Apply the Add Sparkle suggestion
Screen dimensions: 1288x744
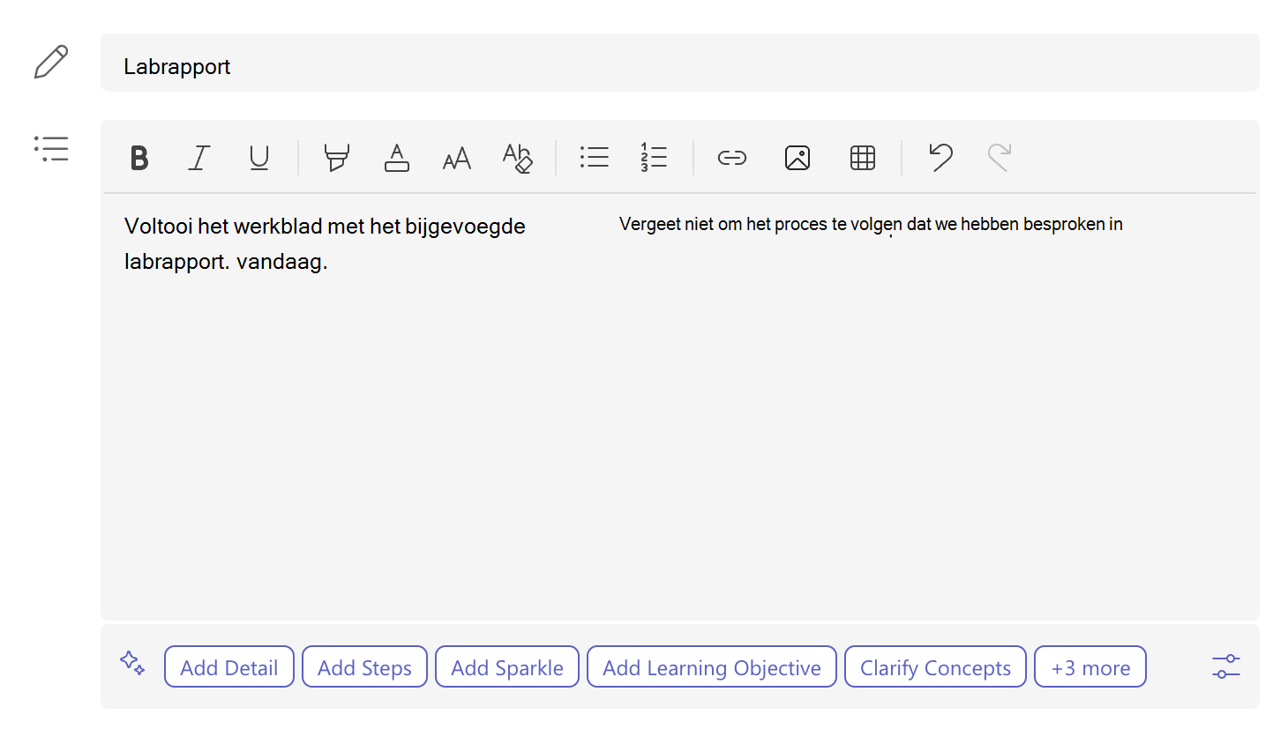(x=507, y=667)
